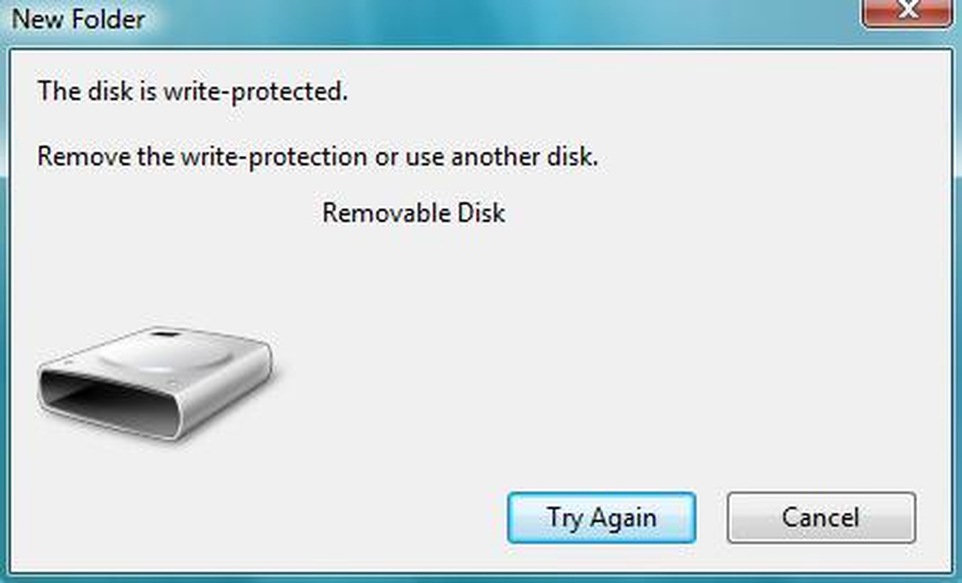Retry the operation with Try Again
The image size is (962, 583).
coord(601,518)
